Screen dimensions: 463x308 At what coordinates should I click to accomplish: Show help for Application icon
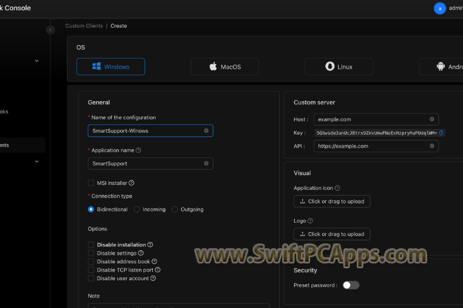338,188
